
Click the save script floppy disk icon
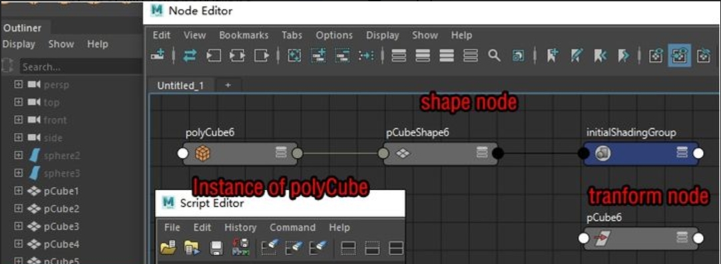point(216,249)
